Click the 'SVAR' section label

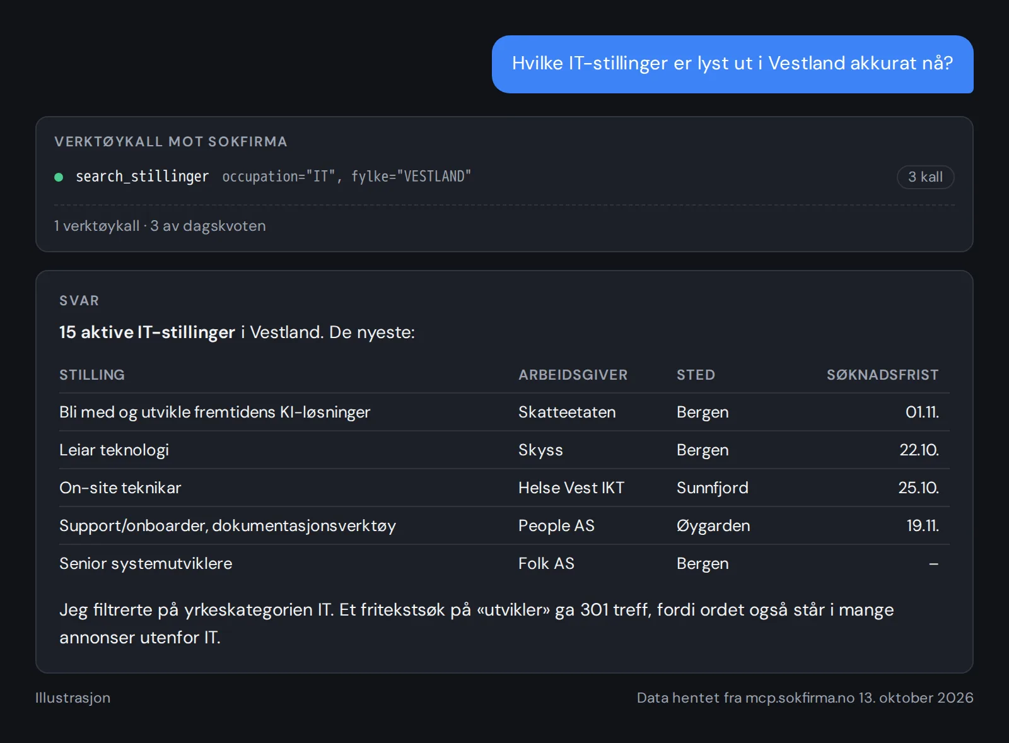(79, 301)
